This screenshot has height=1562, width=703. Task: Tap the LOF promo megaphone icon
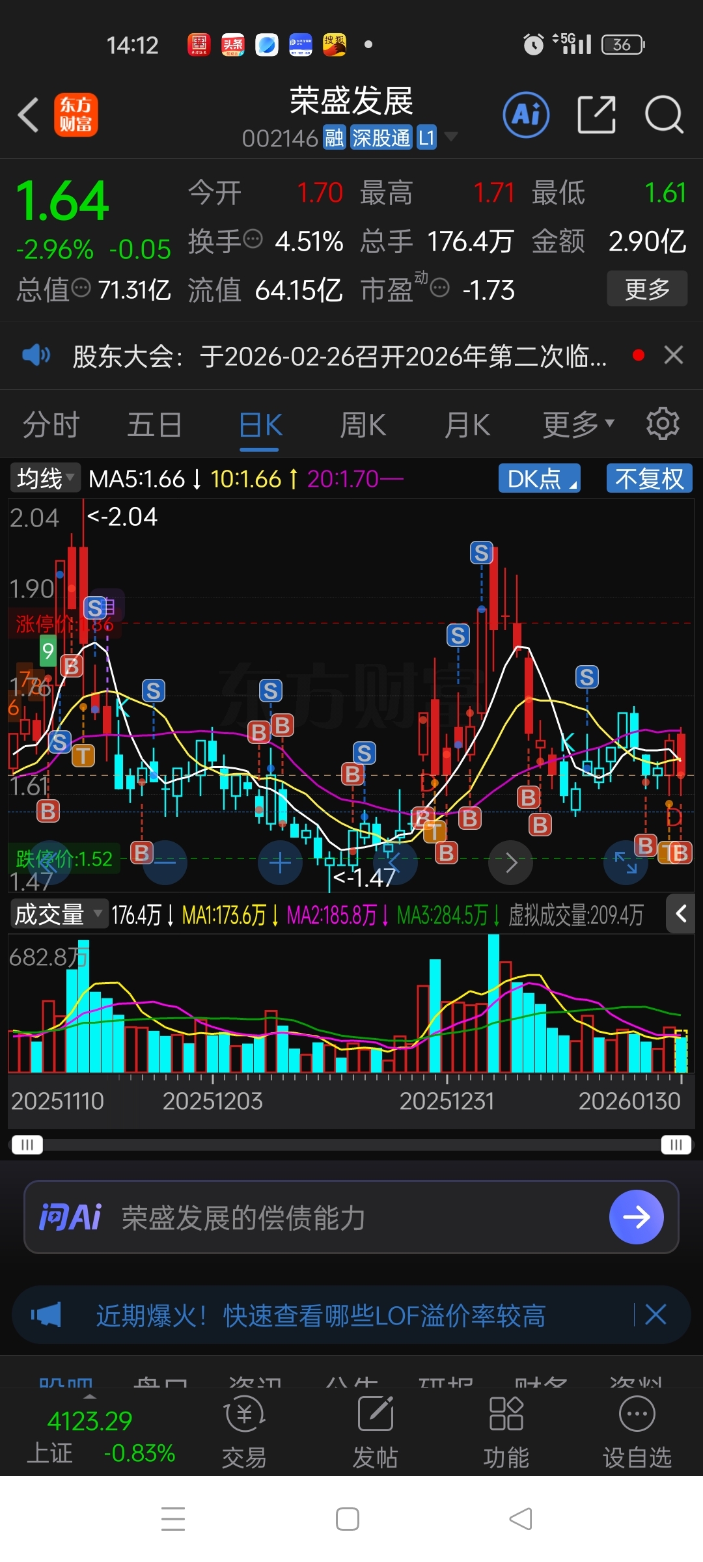(46, 1315)
